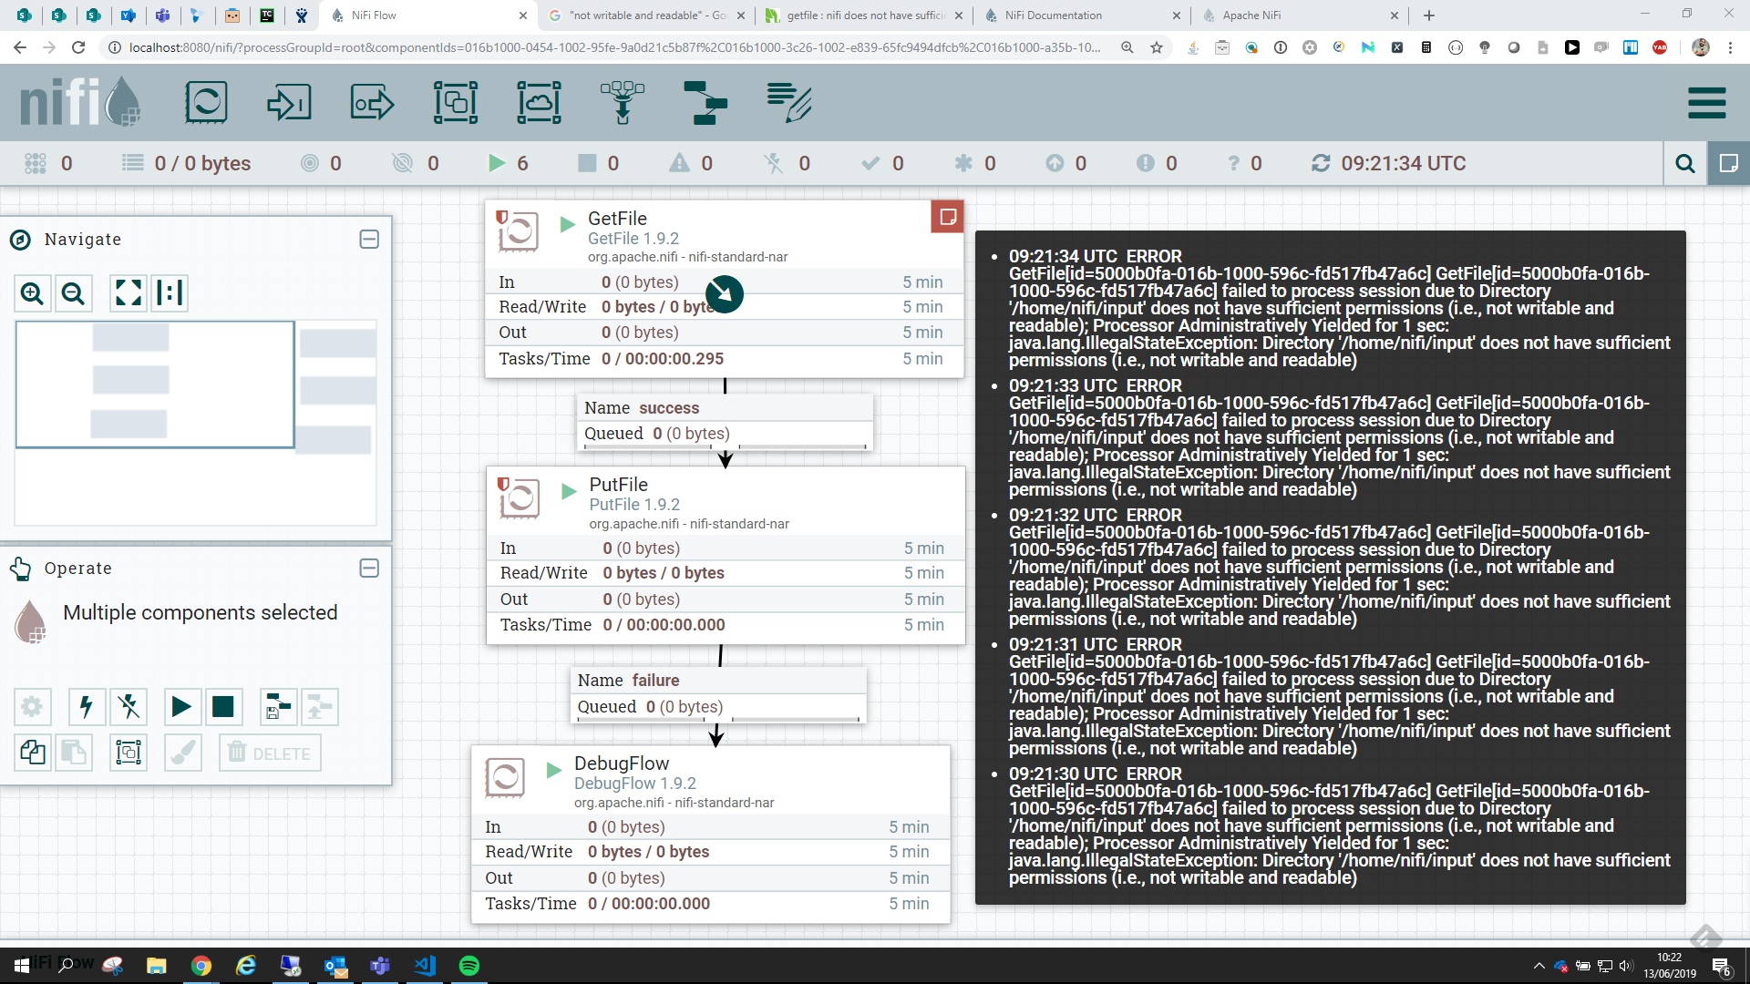The width and height of the screenshot is (1750, 984).
Task: Select the Funnel toolbar icon
Action: coord(623,103)
